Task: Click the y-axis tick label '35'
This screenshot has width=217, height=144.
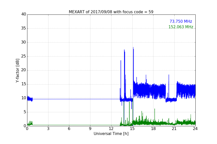Action: point(24,28)
